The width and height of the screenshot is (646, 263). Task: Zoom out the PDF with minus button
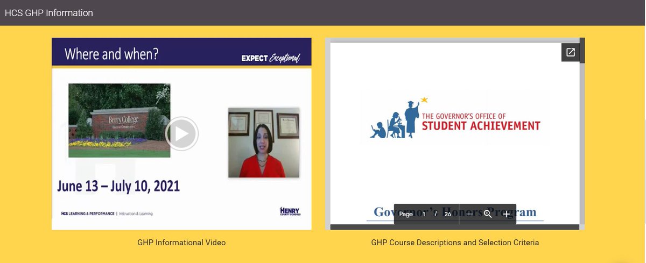coord(469,214)
